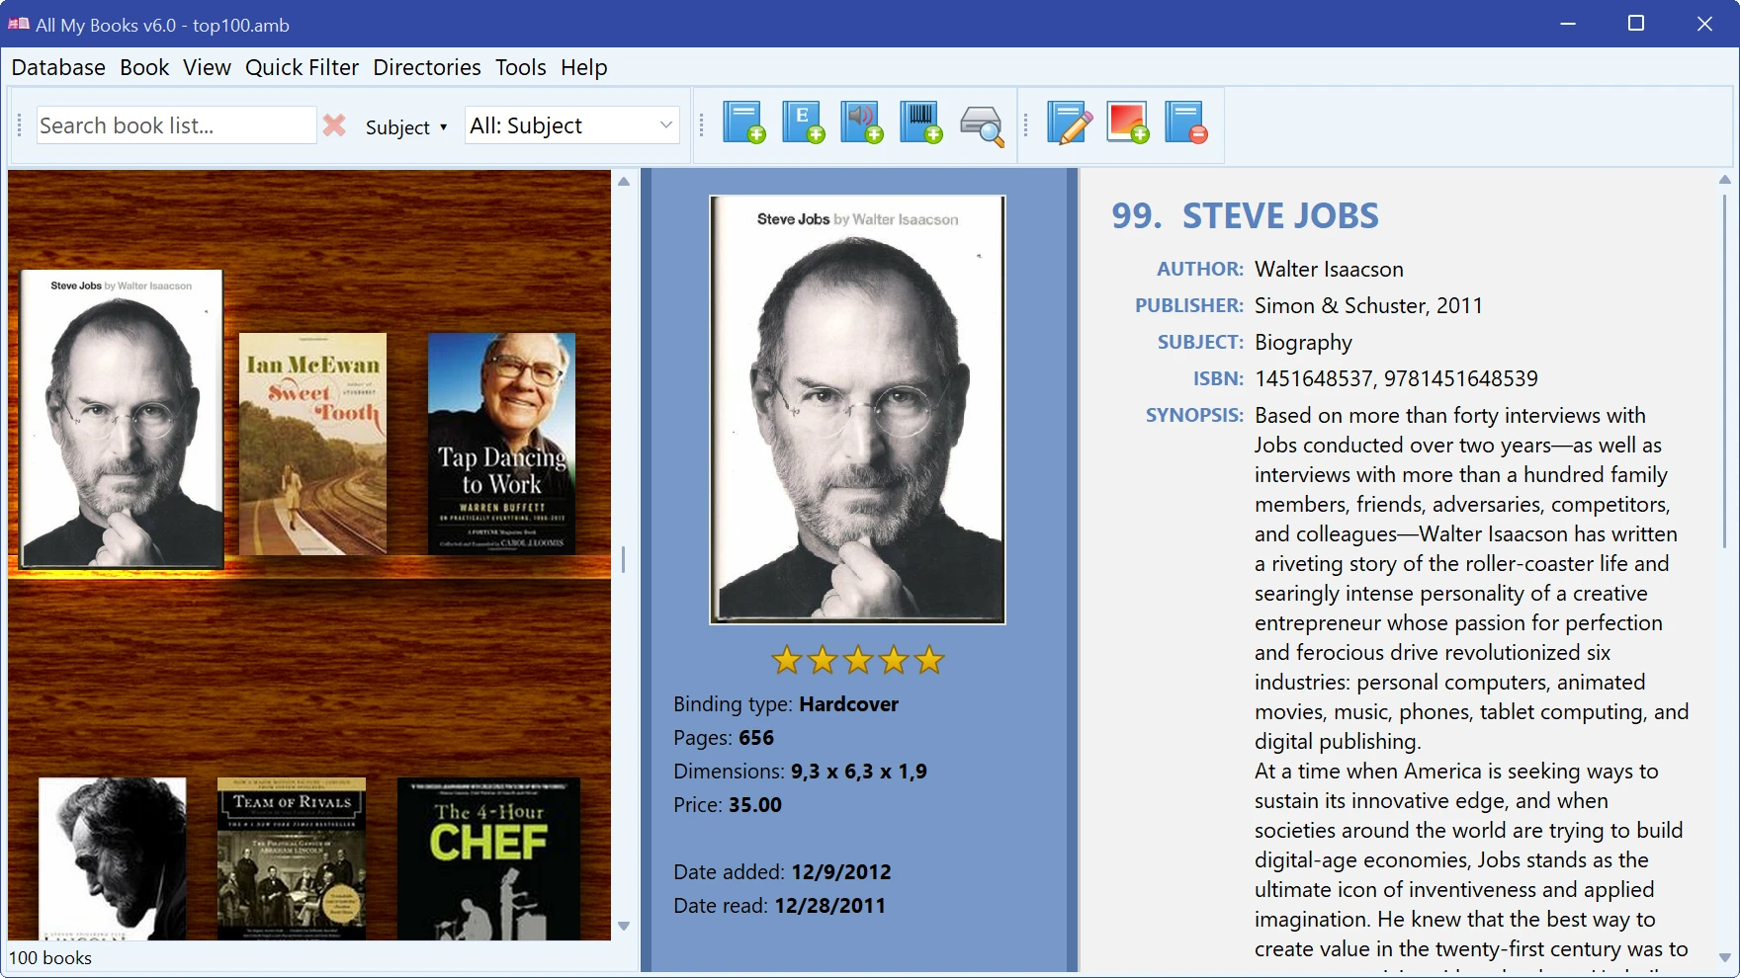Open the View menu
Viewport: 1740px width, 978px height.
(207, 67)
